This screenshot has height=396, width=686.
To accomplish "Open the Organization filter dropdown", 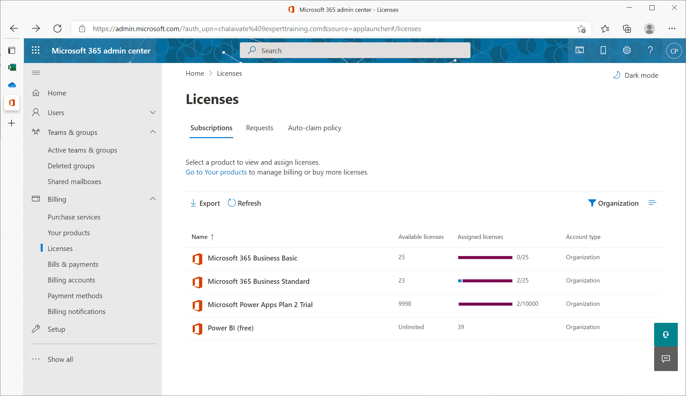I will [x=613, y=203].
